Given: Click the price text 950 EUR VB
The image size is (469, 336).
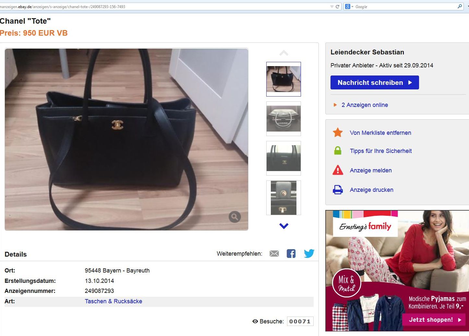Looking at the screenshot, I should click(45, 33).
